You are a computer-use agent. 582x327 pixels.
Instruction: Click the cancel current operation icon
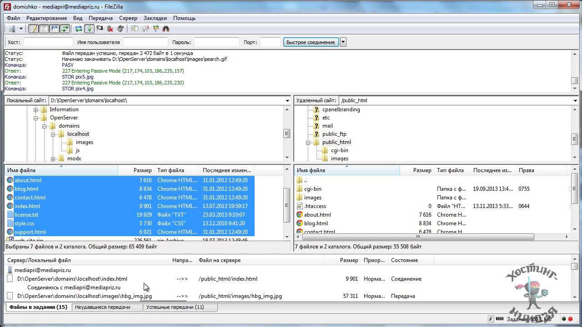coord(100,29)
